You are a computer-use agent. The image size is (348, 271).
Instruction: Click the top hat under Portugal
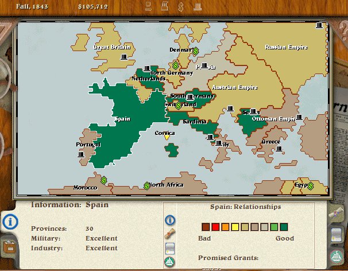pos(81,154)
